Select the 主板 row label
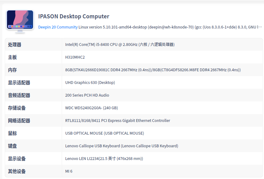 (x=12, y=57)
